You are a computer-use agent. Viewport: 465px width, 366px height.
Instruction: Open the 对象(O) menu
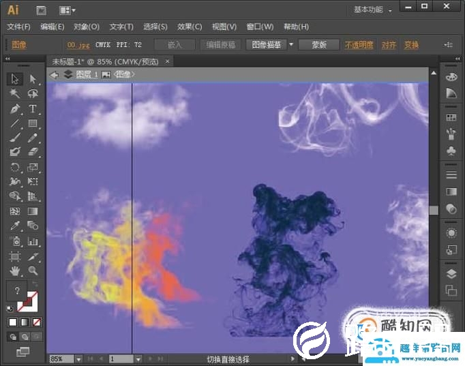point(87,27)
